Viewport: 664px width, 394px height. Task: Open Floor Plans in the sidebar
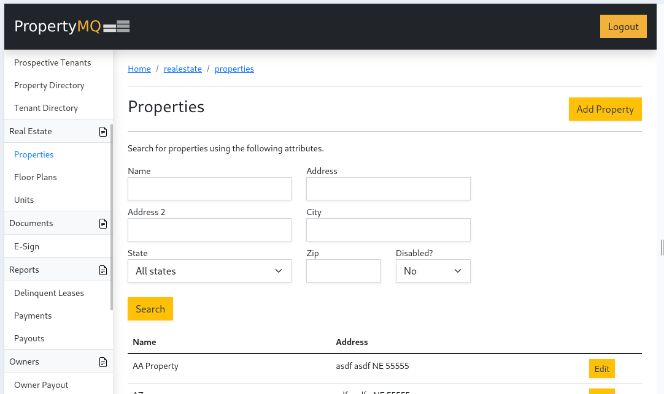(36, 177)
